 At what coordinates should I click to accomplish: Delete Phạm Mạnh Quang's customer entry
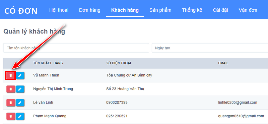[x=11, y=116]
